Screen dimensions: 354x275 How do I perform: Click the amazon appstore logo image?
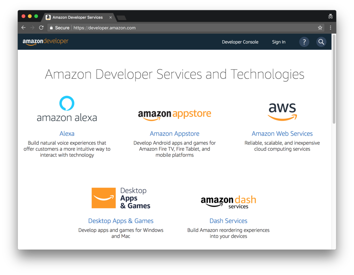[x=175, y=114]
